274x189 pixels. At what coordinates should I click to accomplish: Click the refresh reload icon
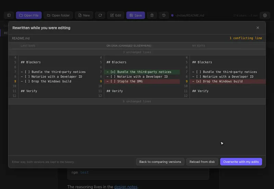coord(100,15)
